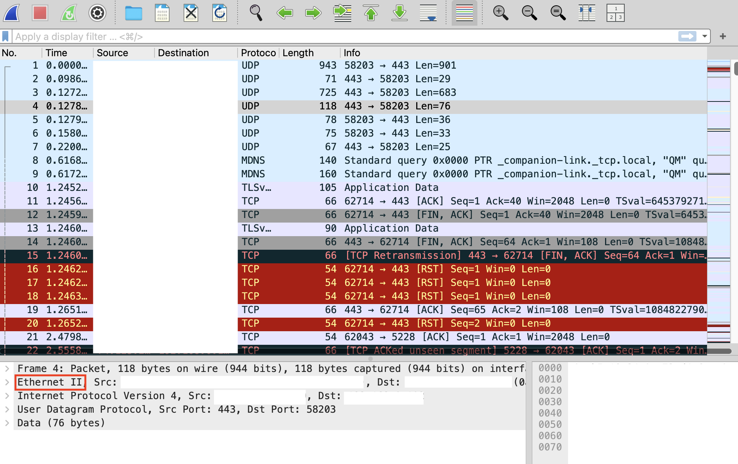
Task: Click the find packet magnifier icon
Action: (x=256, y=13)
